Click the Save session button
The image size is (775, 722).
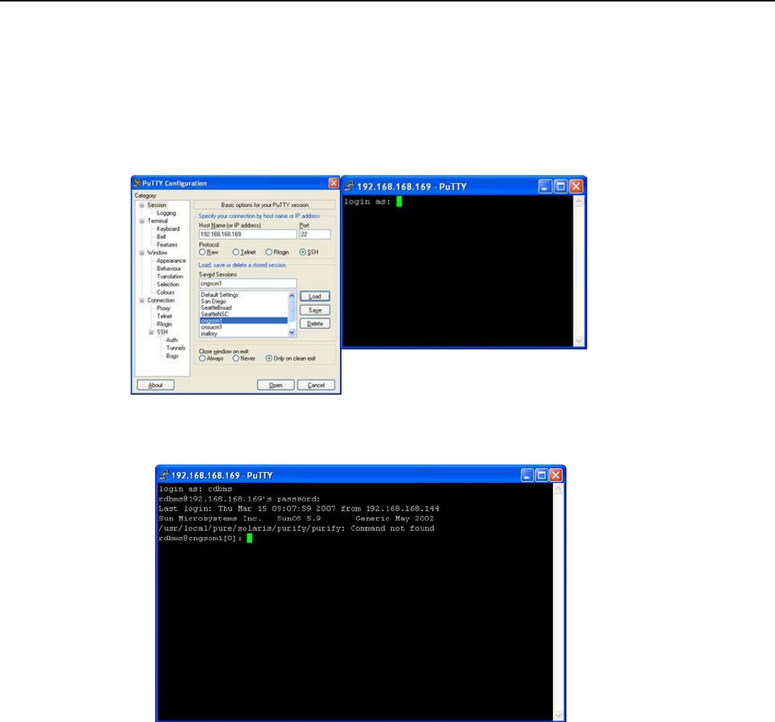click(x=315, y=310)
